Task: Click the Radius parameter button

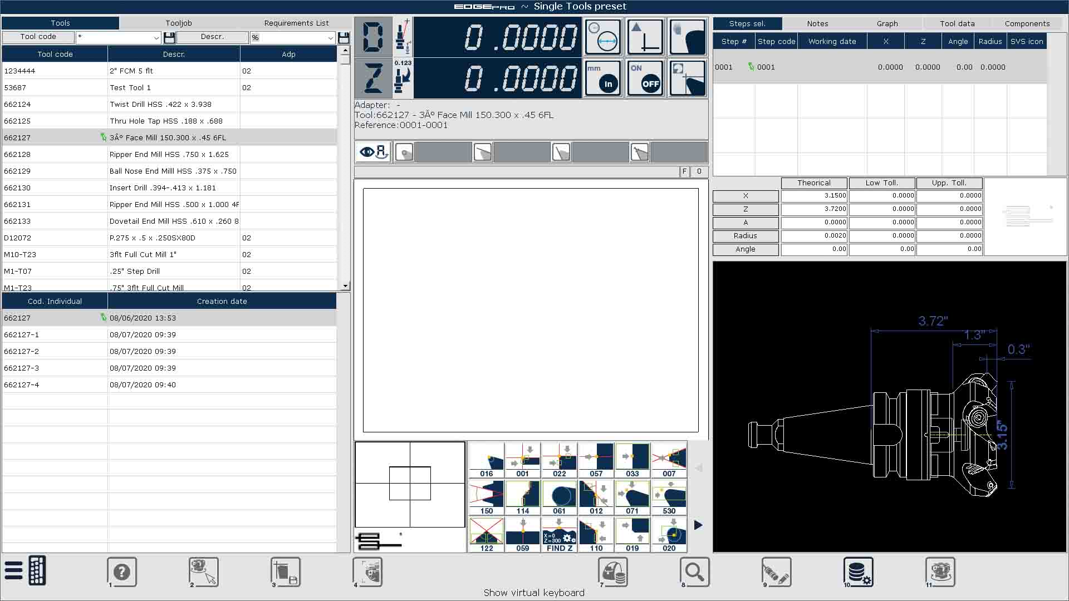Action: (745, 236)
